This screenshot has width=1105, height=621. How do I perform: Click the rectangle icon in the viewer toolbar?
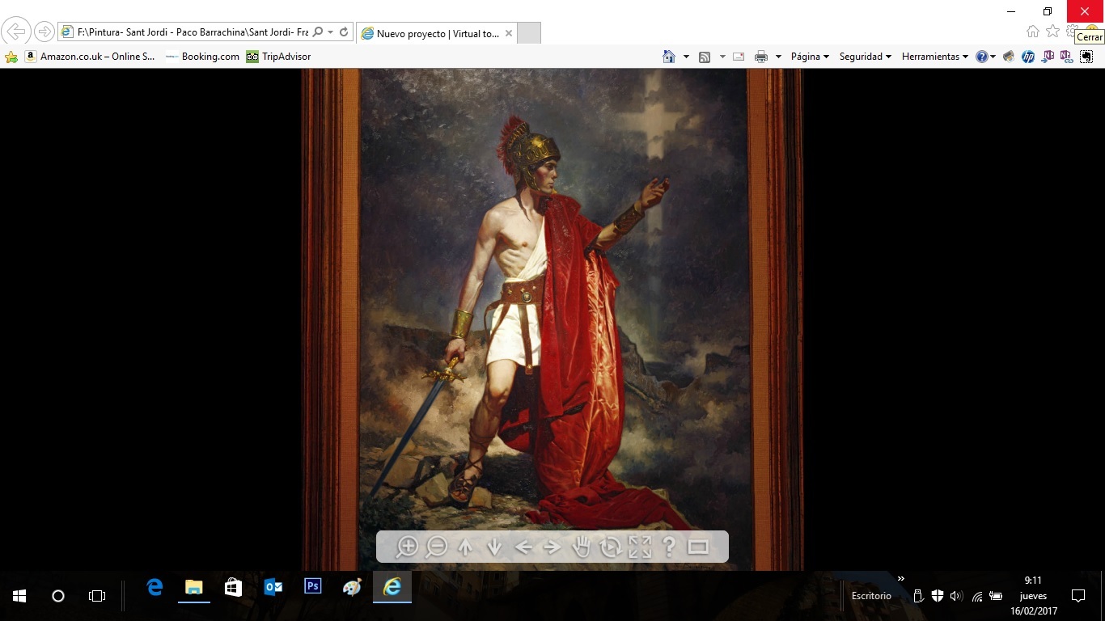[x=698, y=547]
